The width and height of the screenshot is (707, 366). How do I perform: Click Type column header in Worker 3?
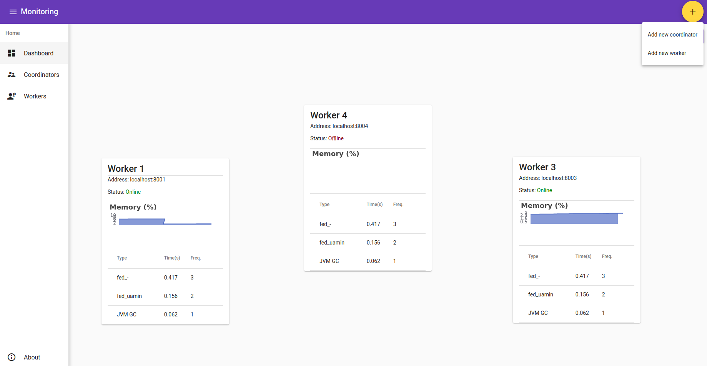533,256
